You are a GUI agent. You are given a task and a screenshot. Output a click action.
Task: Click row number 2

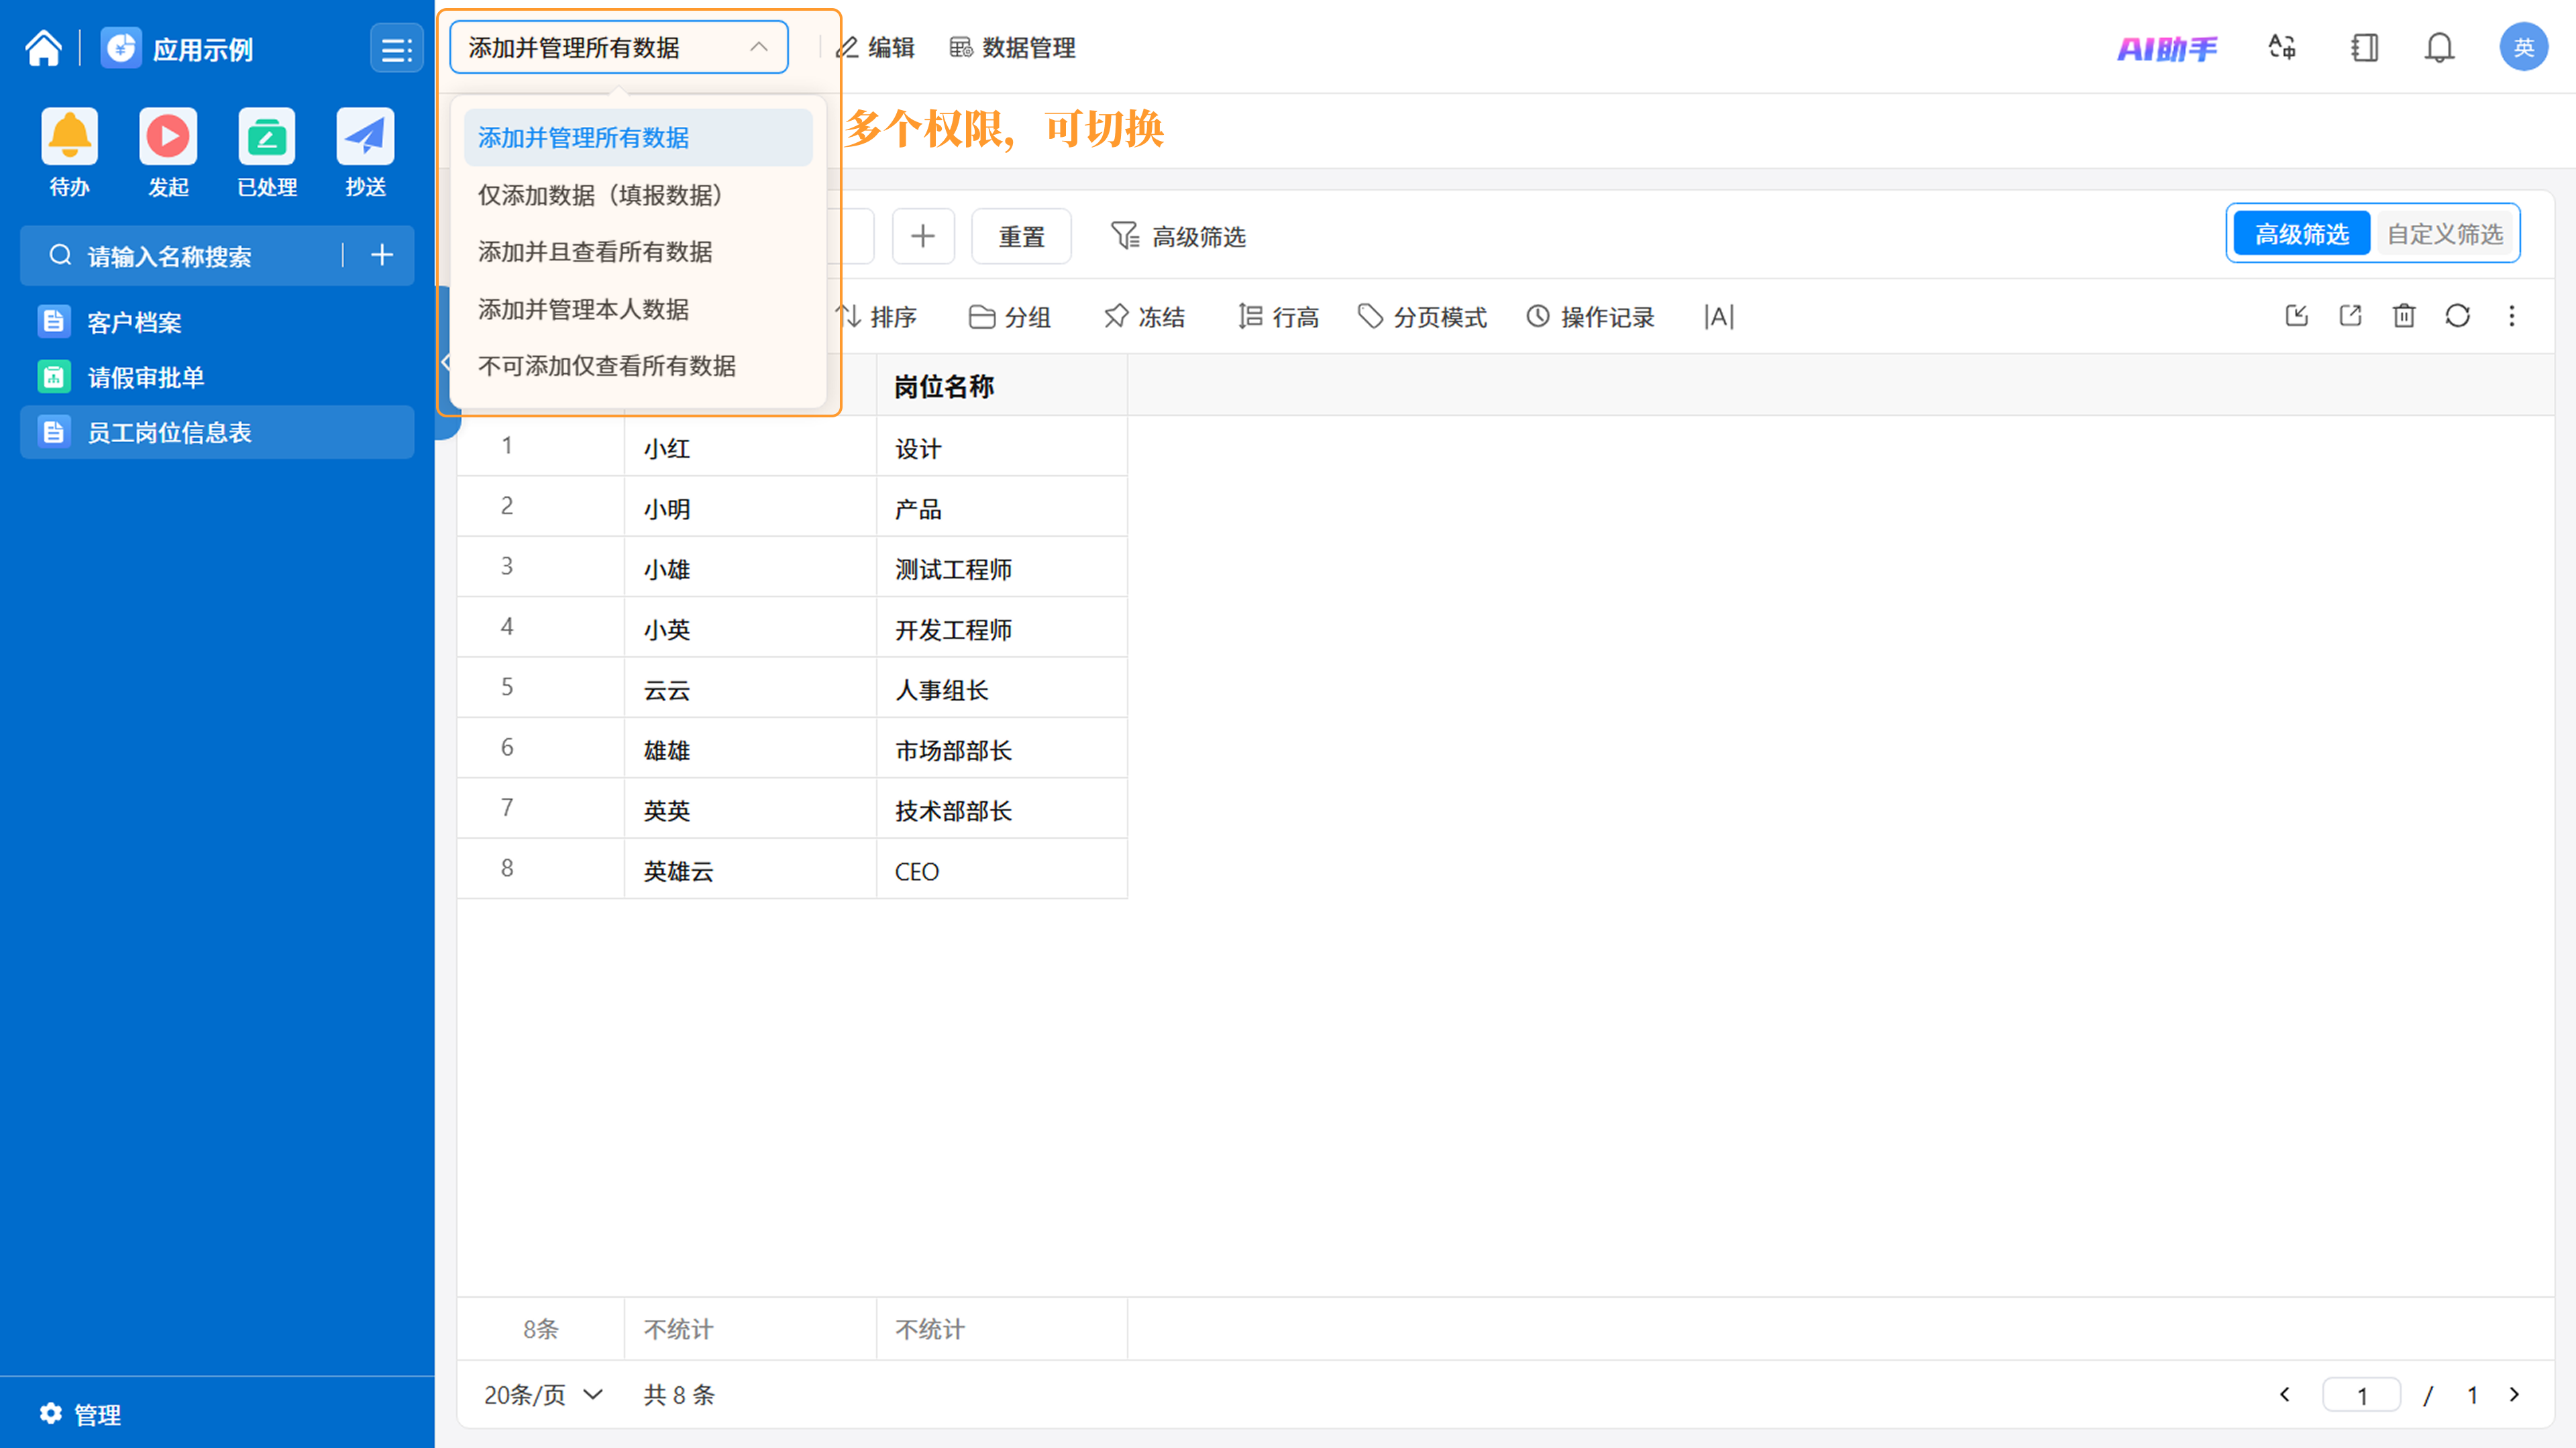pos(507,506)
